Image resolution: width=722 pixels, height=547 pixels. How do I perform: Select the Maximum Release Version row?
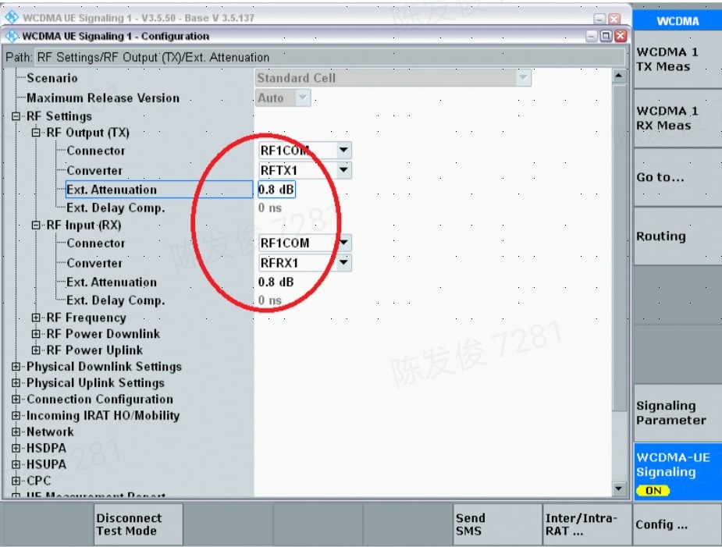click(x=103, y=98)
